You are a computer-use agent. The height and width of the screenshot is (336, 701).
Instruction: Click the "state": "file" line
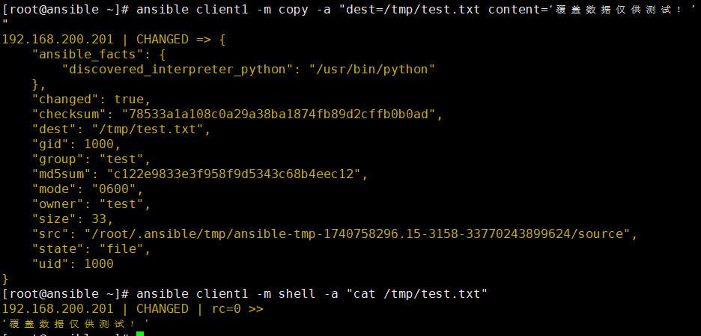click(91, 249)
